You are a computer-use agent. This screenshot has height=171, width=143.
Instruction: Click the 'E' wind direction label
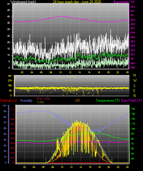[x=134, y=91]
